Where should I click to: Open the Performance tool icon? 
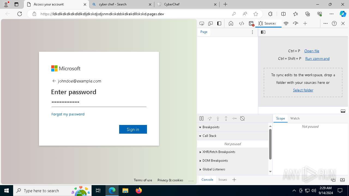296,23
